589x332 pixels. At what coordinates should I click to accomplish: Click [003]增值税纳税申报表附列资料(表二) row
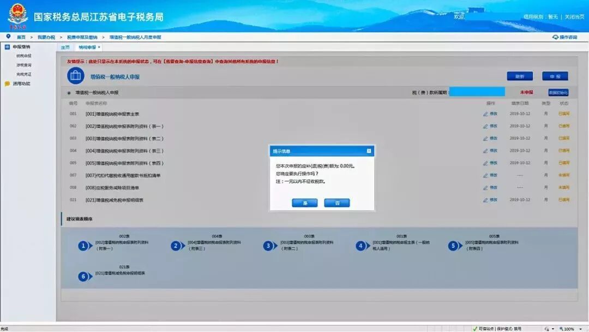(x=124, y=139)
